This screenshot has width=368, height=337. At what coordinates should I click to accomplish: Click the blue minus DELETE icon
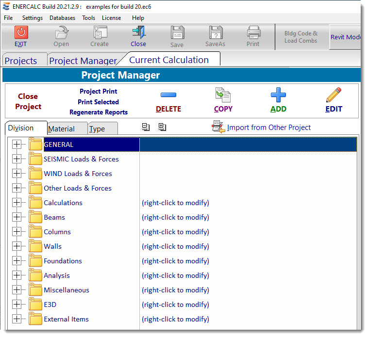tap(168, 95)
